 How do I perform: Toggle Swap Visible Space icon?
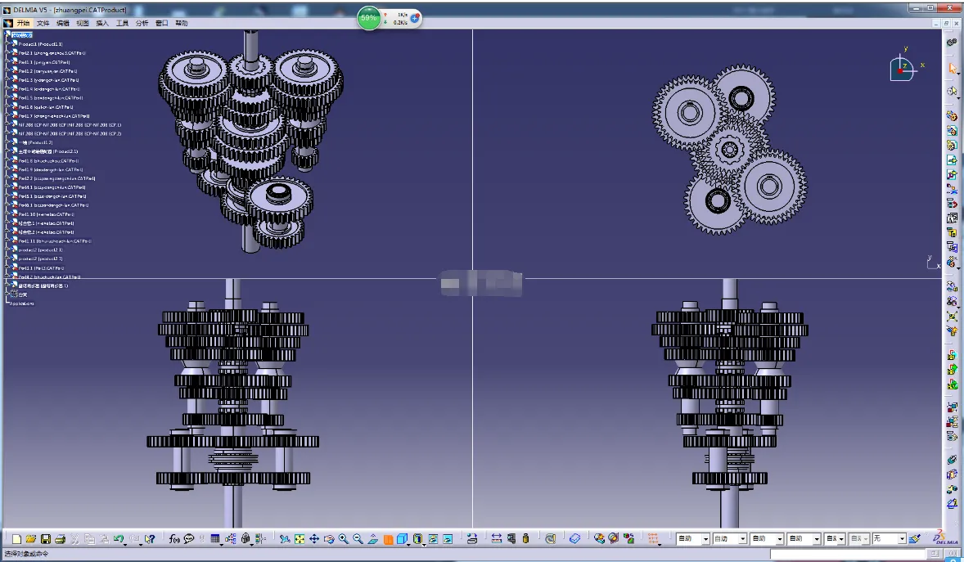click(x=448, y=539)
